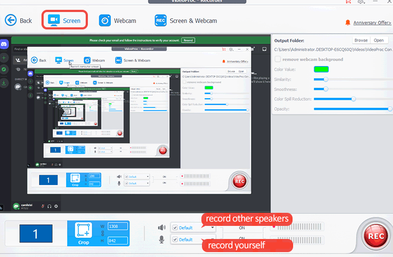393x257 pixels.
Task: Click the crop width field showing 1308
Action: pos(117,226)
